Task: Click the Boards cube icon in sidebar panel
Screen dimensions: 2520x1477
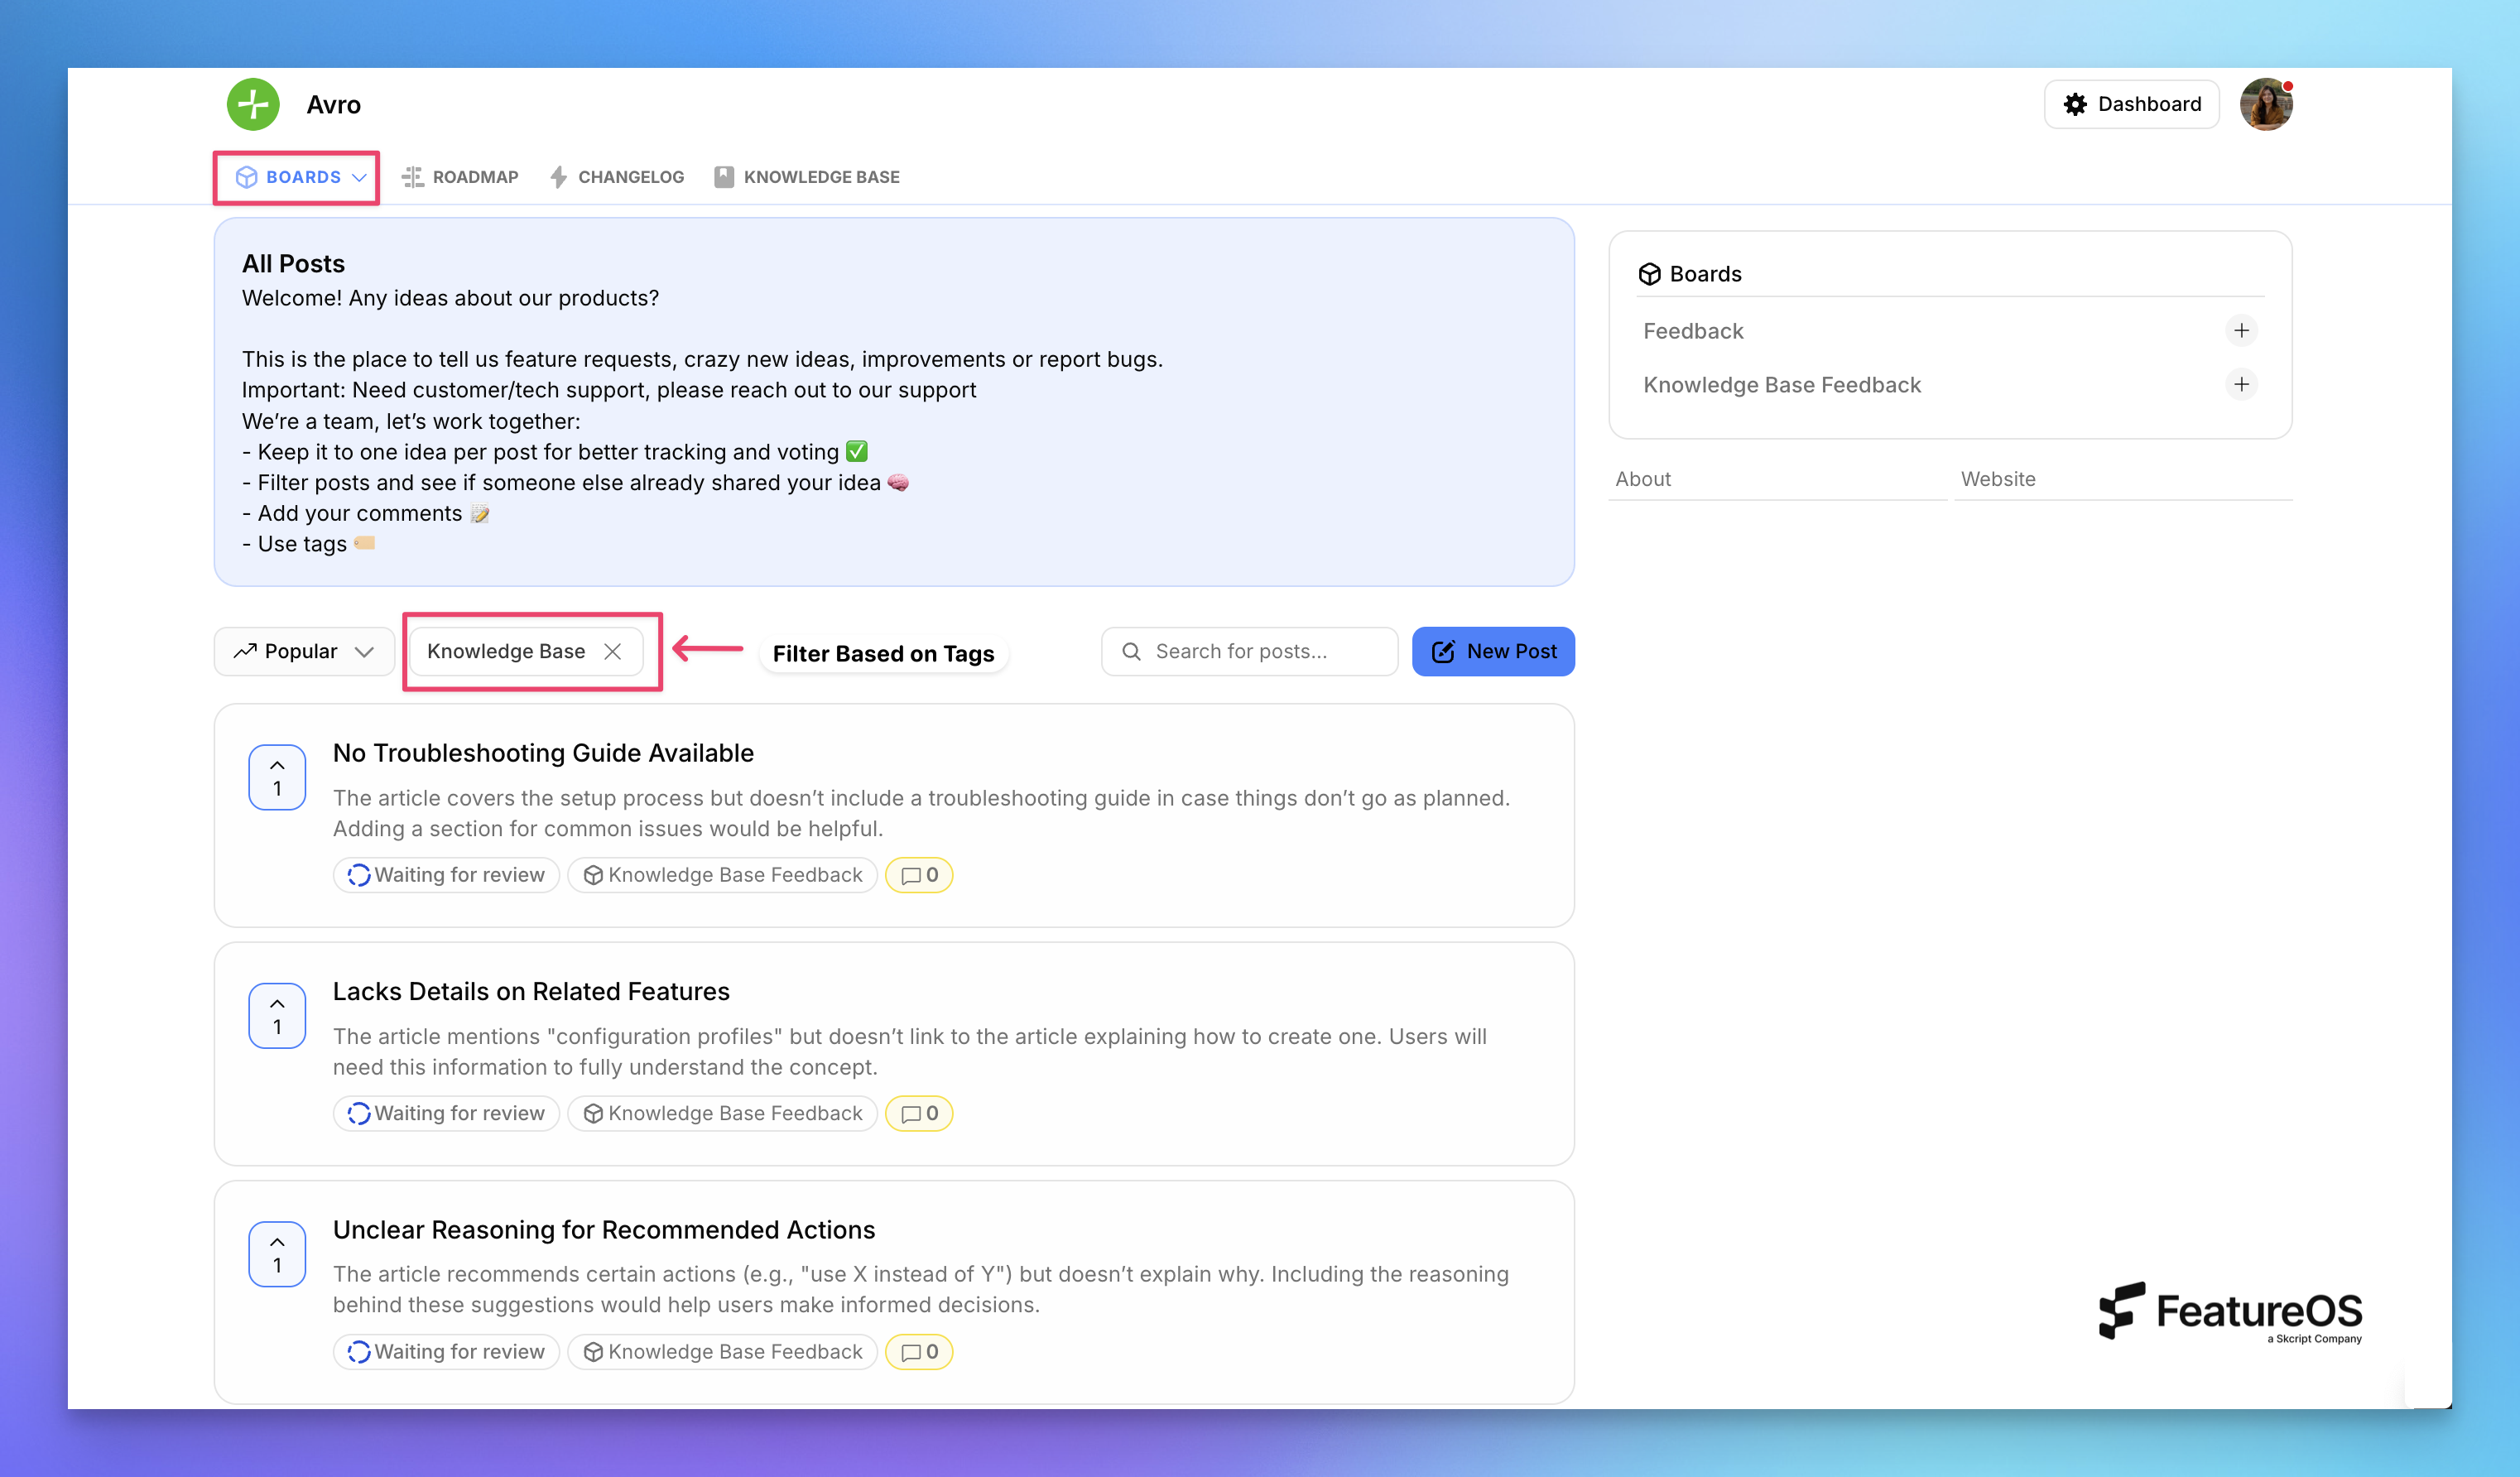Action: (x=1650, y=273)
